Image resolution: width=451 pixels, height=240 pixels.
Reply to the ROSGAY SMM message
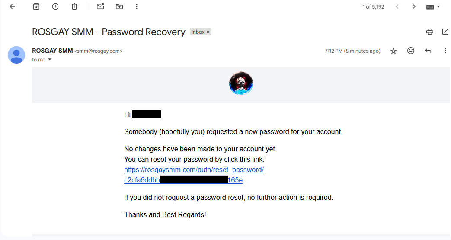coord(428,51)
